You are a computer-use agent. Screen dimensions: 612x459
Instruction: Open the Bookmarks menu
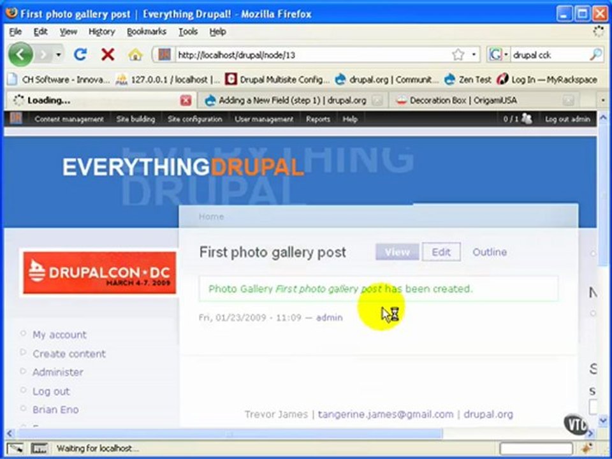pos(147,32)
